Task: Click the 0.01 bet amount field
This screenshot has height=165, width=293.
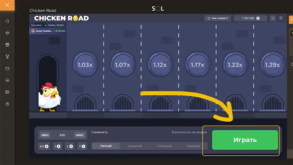Action: pyautogui.click(x=62, y=135)
